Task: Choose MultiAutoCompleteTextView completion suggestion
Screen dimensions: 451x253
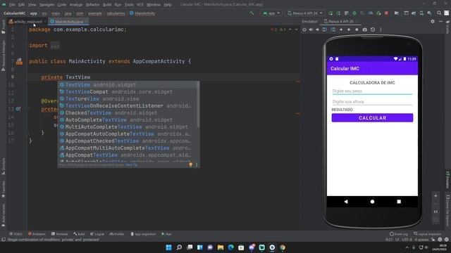Action: (128, 126)
